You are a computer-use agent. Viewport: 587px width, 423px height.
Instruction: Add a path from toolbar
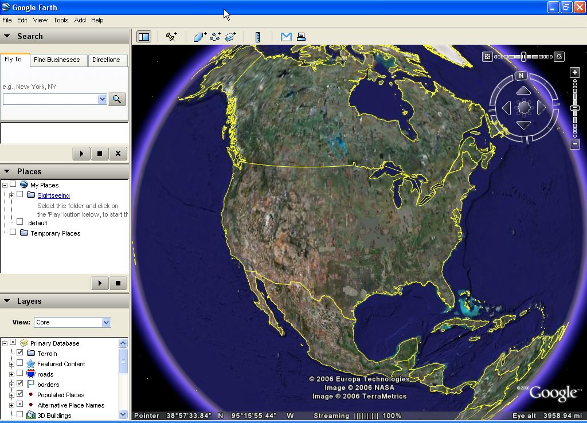tap(216, 37)
